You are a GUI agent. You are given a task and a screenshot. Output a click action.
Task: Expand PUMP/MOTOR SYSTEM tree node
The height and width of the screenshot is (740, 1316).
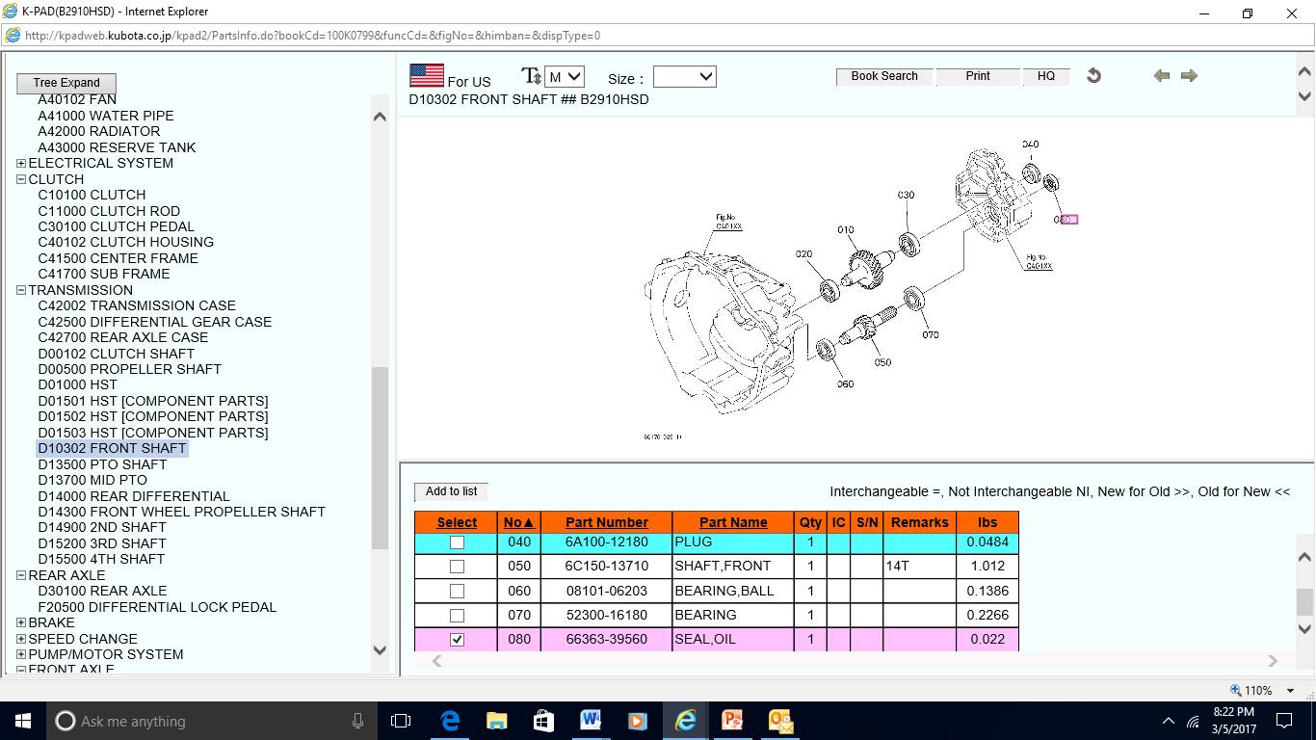coord(21,654)
